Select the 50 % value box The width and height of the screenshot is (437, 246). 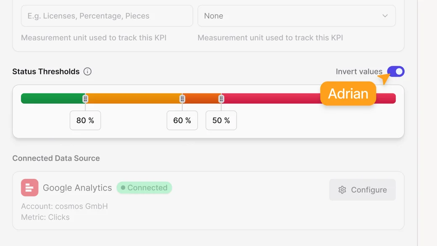221,121
